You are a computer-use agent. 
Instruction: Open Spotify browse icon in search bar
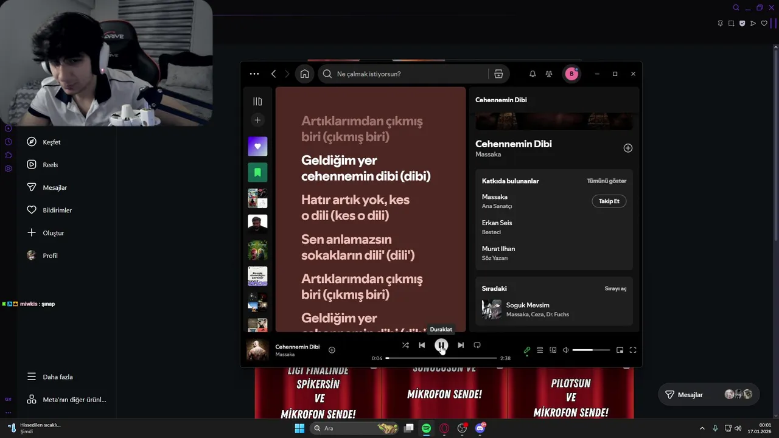click(x=498, y=74)
